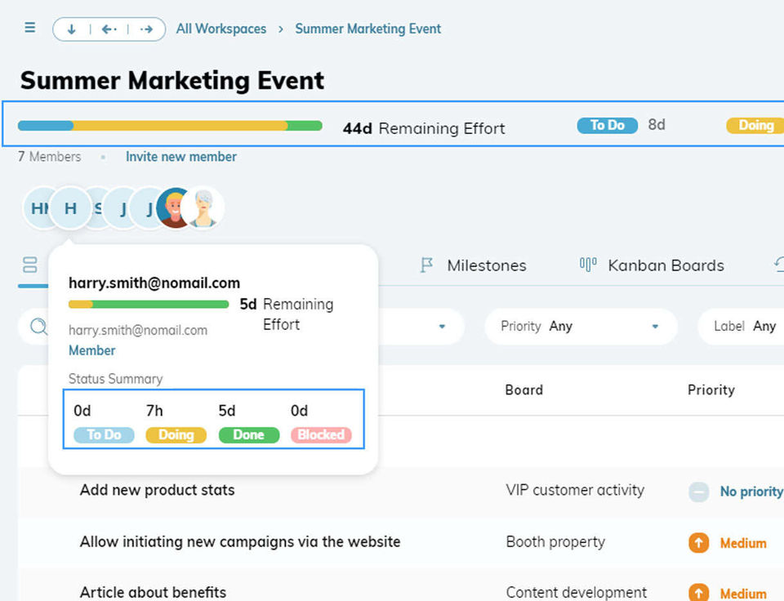This screenshot has height=601, width=784.
Task: Click the No priority icon for product stats
Action: pyautogui.click(x=698, y=492)
